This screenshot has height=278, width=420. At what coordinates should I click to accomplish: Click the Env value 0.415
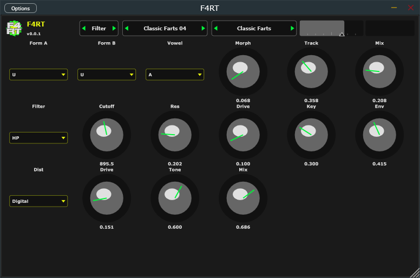click(379, 164)
